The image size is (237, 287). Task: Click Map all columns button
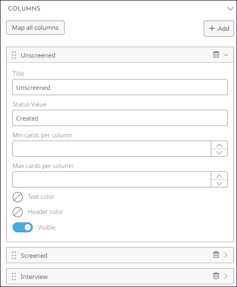(35, 28)
